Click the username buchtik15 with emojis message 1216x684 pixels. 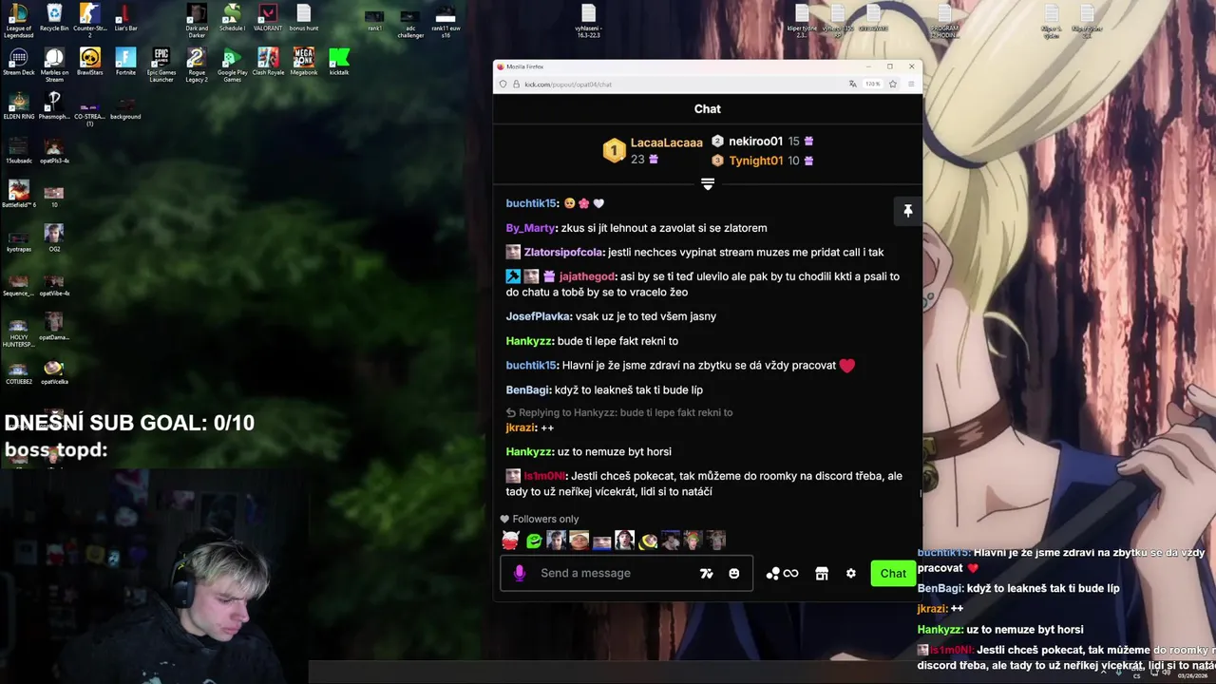[531, 203]
